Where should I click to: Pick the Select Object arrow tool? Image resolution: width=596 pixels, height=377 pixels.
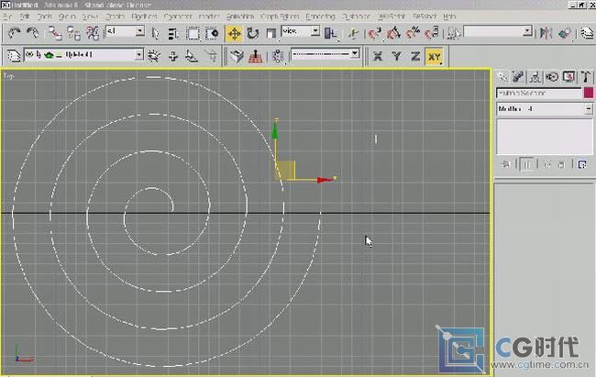tap(155, 33)
